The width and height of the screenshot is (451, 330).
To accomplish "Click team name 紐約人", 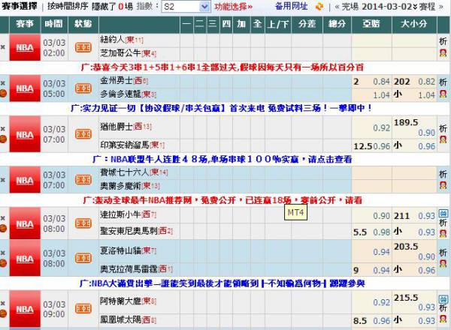I will (113, 40).
